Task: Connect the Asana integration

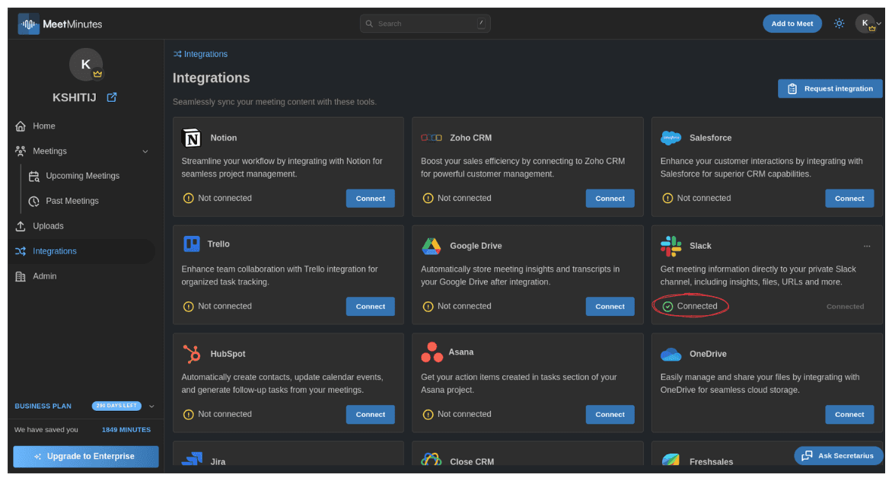Action: (x=610, y=415)
